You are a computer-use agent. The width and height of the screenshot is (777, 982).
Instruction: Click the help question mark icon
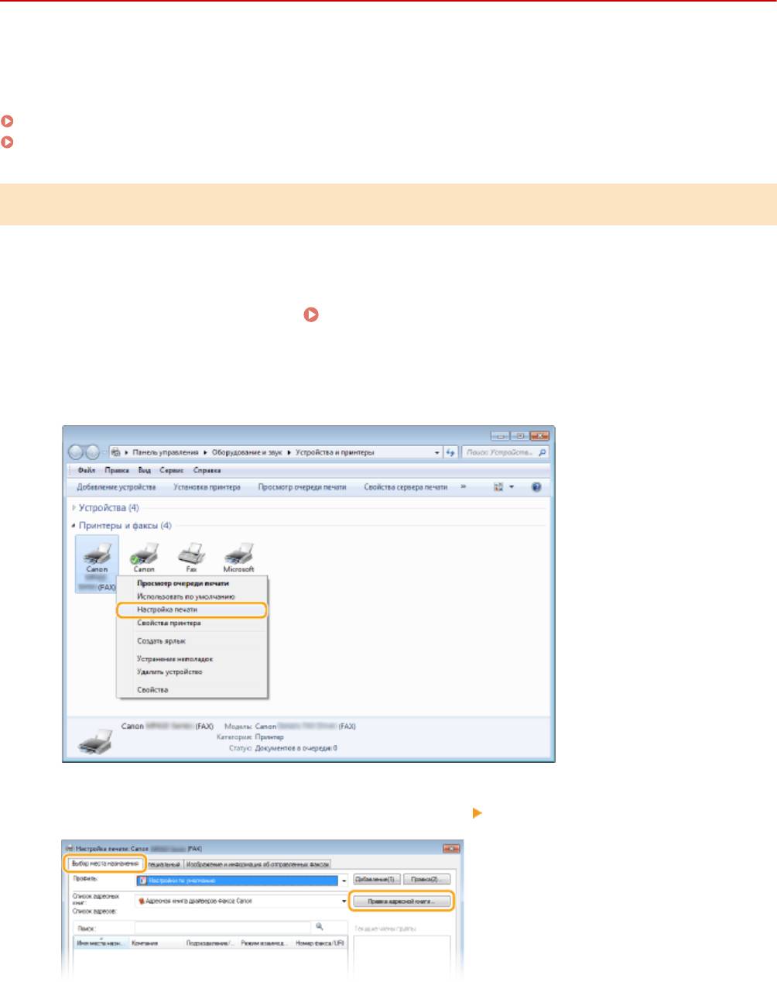click(x=536, y=487)
